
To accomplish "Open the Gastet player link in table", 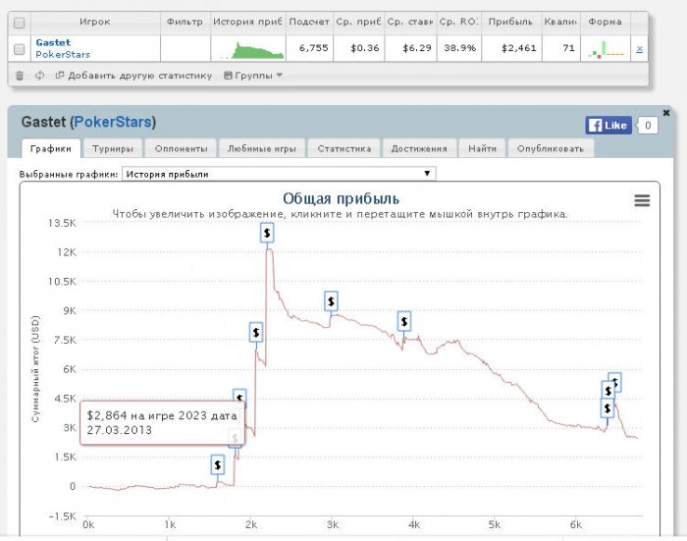I will pyautogui.click(x=53, y=42).
